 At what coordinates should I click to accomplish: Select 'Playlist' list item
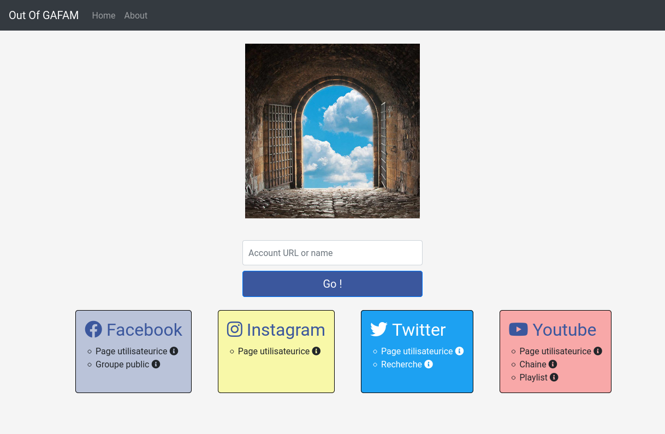[533, 377]
